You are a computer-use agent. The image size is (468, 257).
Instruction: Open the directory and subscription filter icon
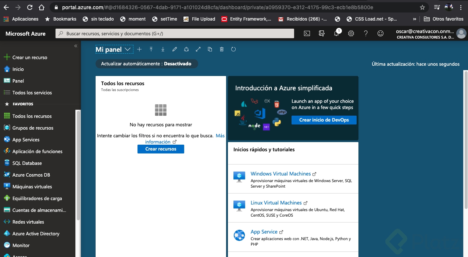pos(322,33)
